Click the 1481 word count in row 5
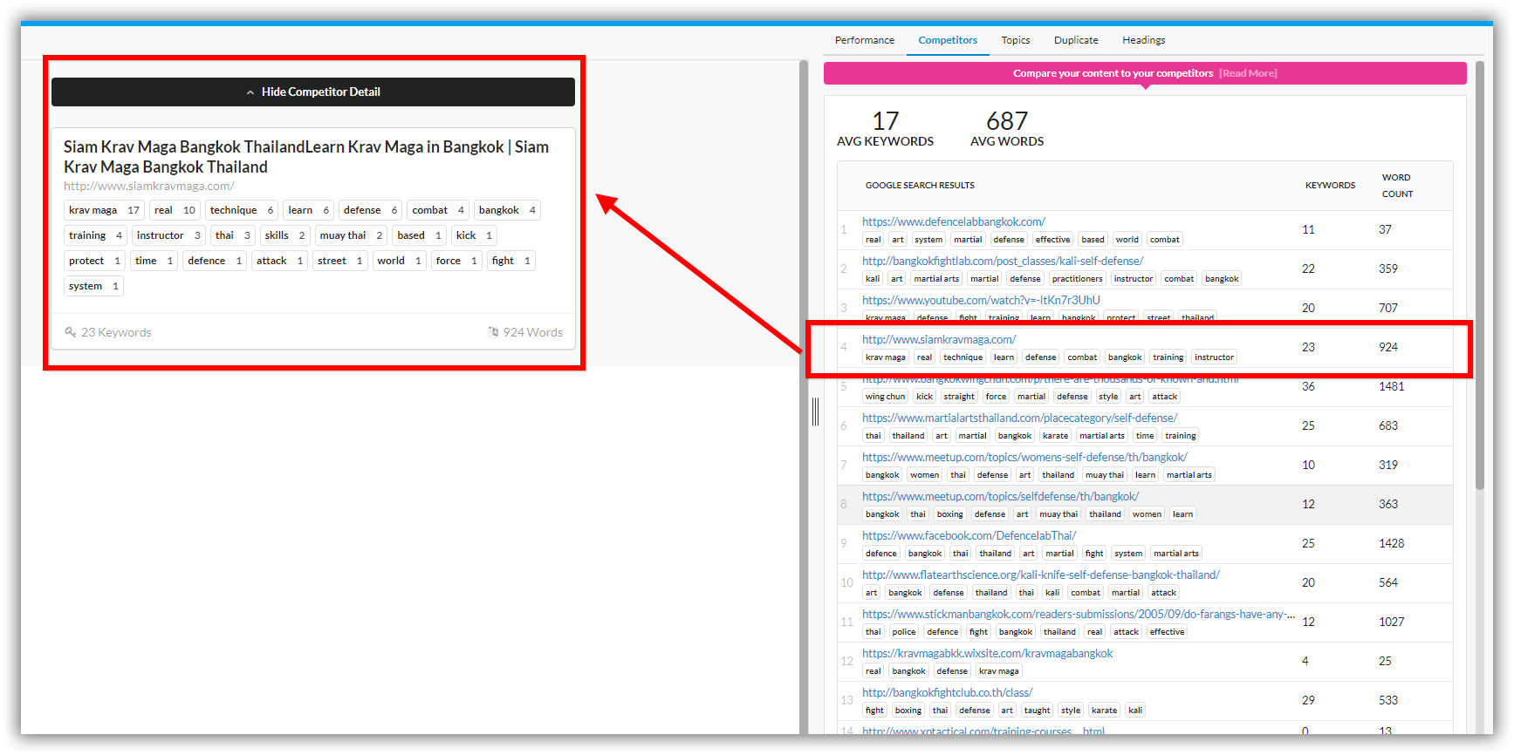Viewport: 1514px width, 755px height. tap(1391, 386)
